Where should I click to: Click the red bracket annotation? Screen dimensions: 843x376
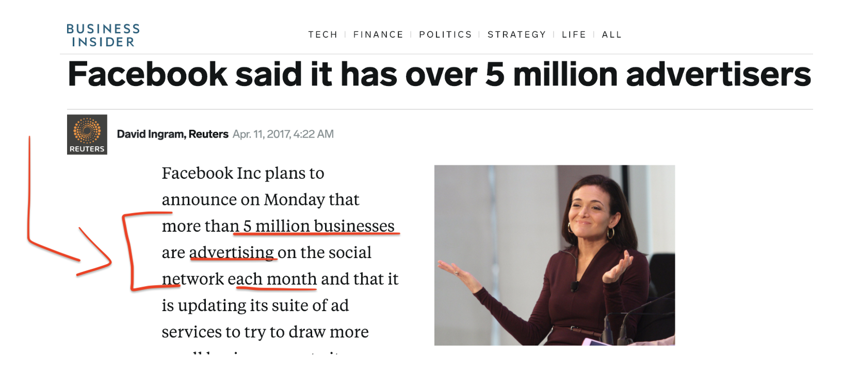coord(129,252)
